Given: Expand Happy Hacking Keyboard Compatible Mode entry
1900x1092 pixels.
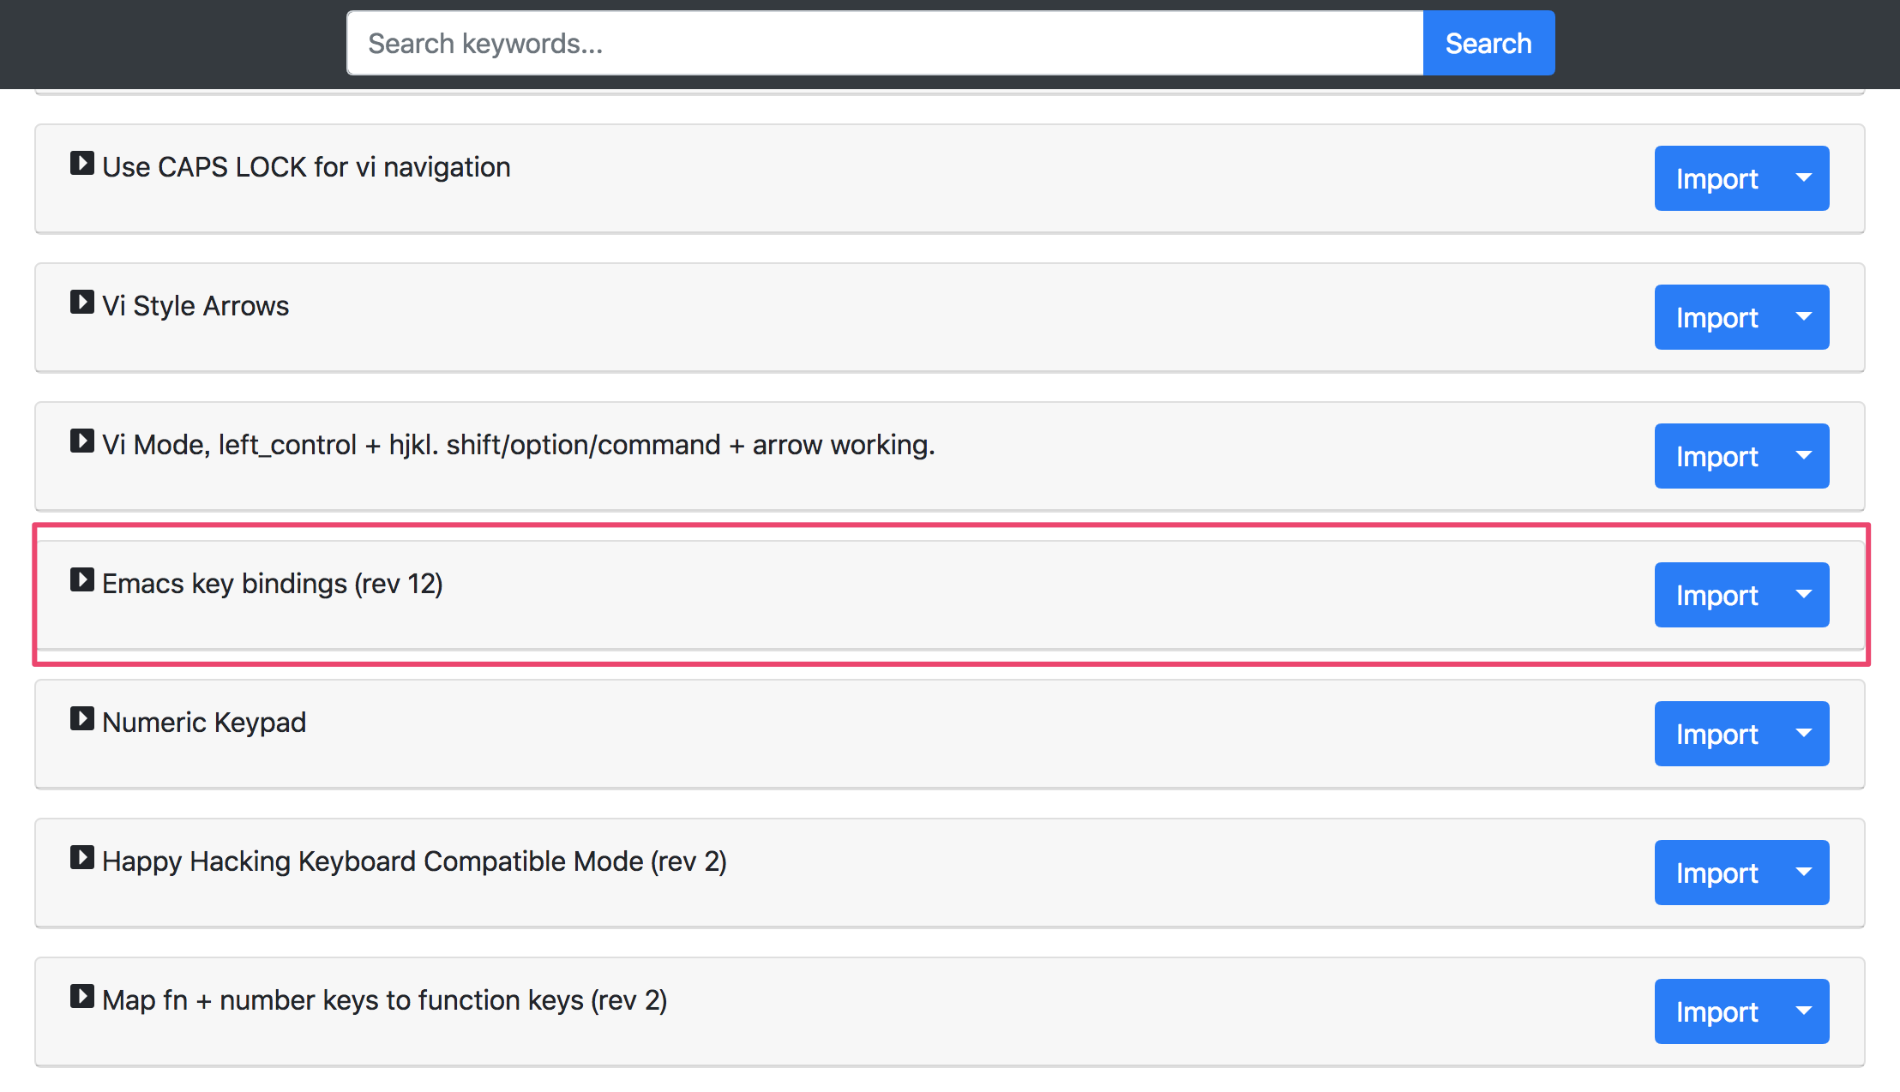Looking at the screenshot, I should click(x=82, y=858).
